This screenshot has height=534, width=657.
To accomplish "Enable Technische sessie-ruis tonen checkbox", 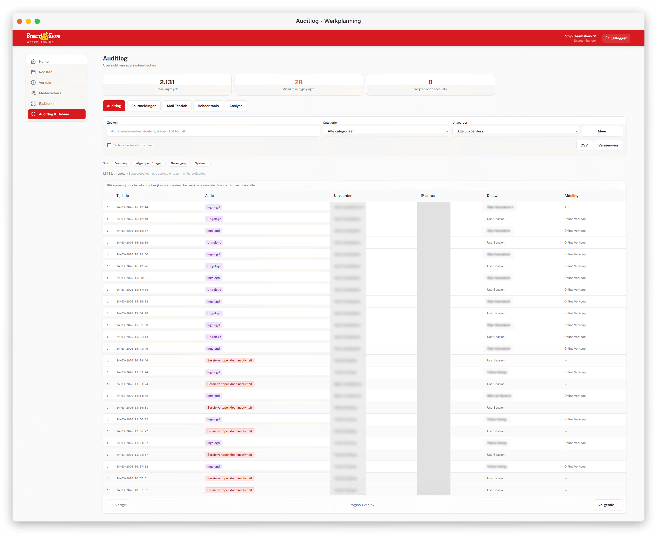I will point(109,145).
